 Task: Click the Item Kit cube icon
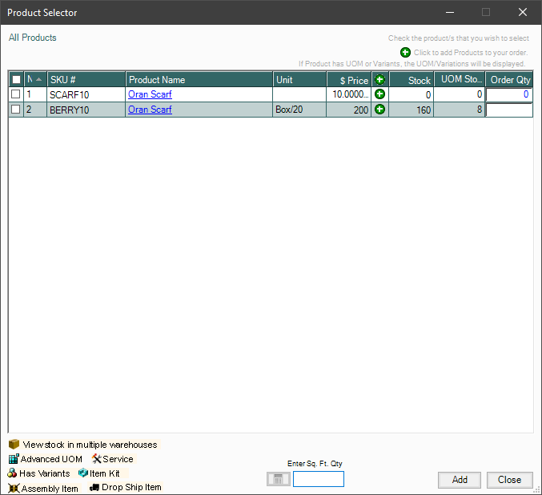pyautogui.click(x=82, y=473)
